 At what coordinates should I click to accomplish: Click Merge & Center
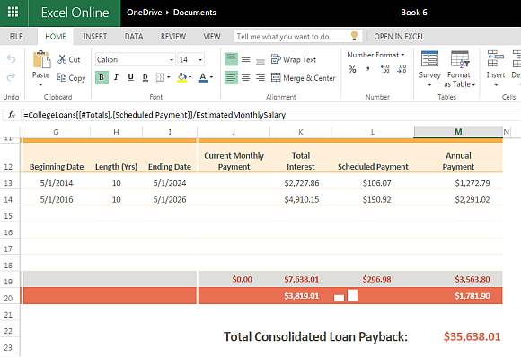[303, 78]
